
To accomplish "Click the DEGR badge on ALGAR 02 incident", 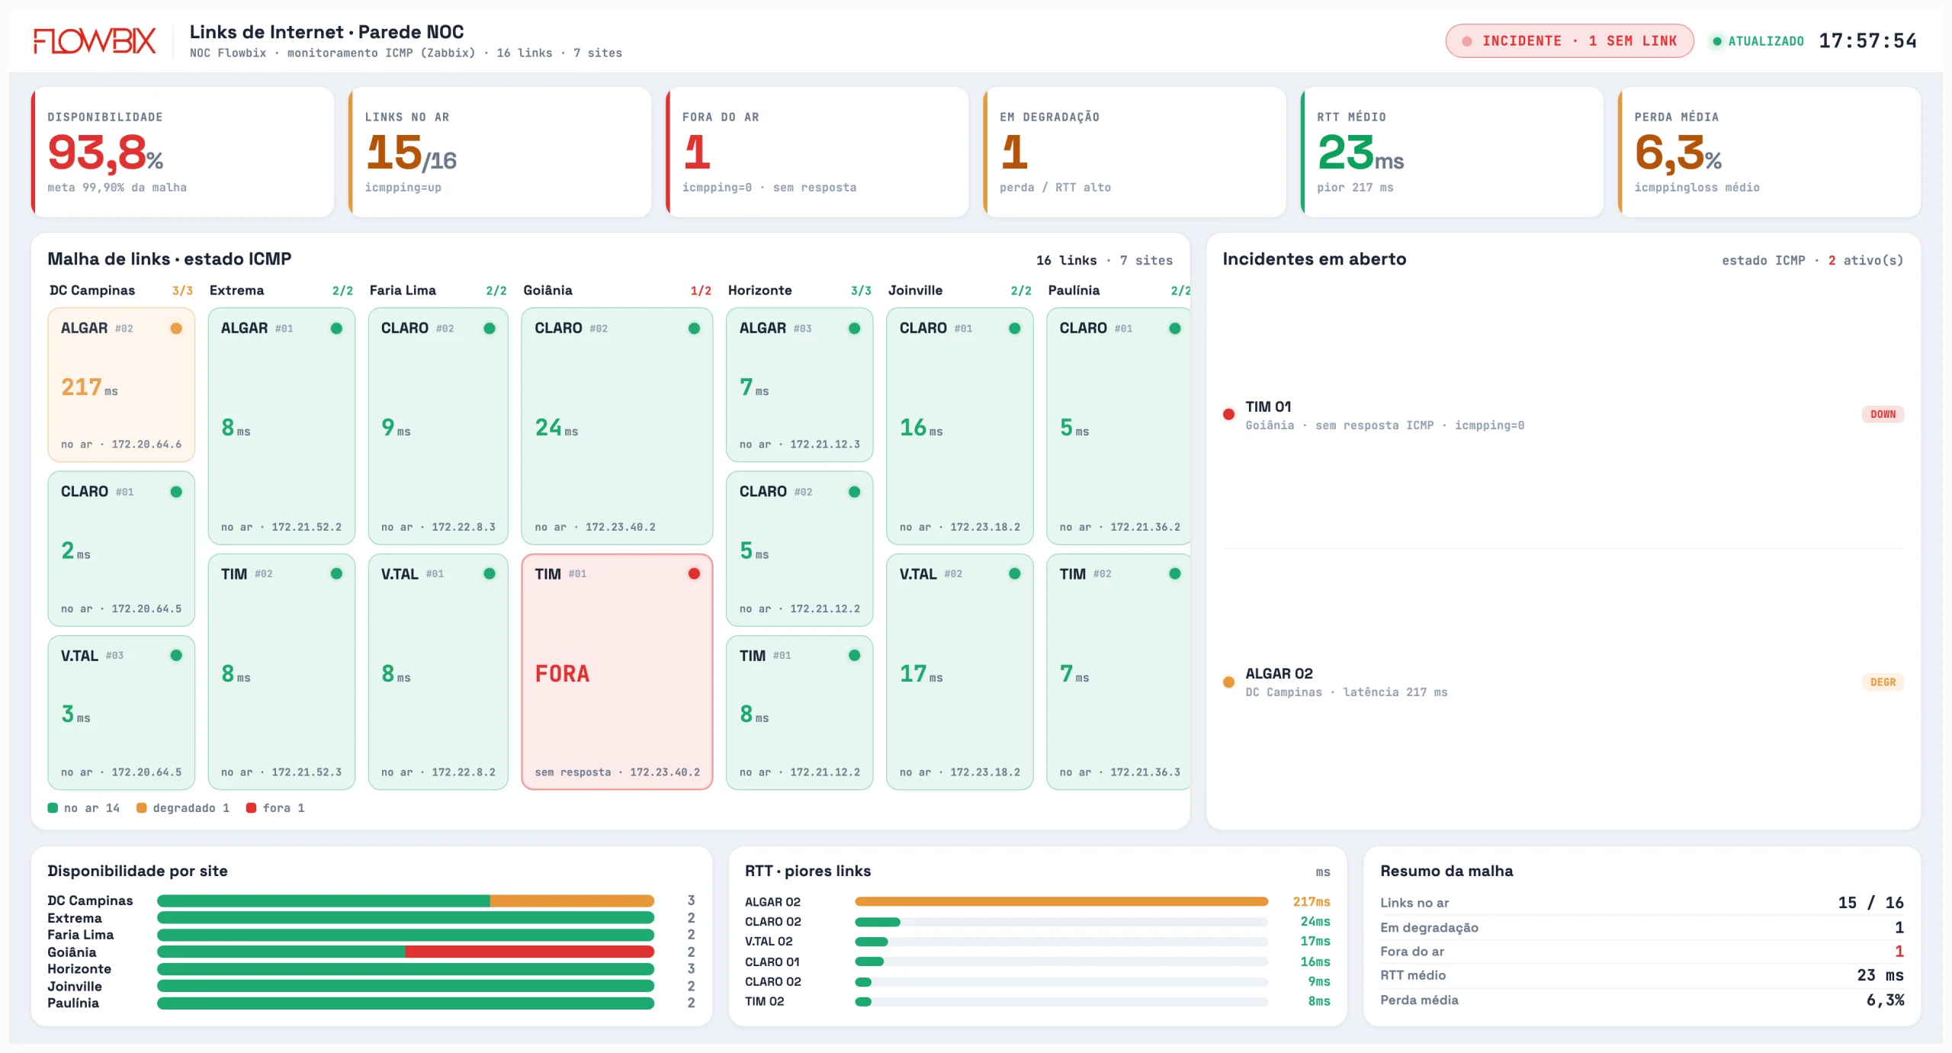I will [x=1883, y=682].
